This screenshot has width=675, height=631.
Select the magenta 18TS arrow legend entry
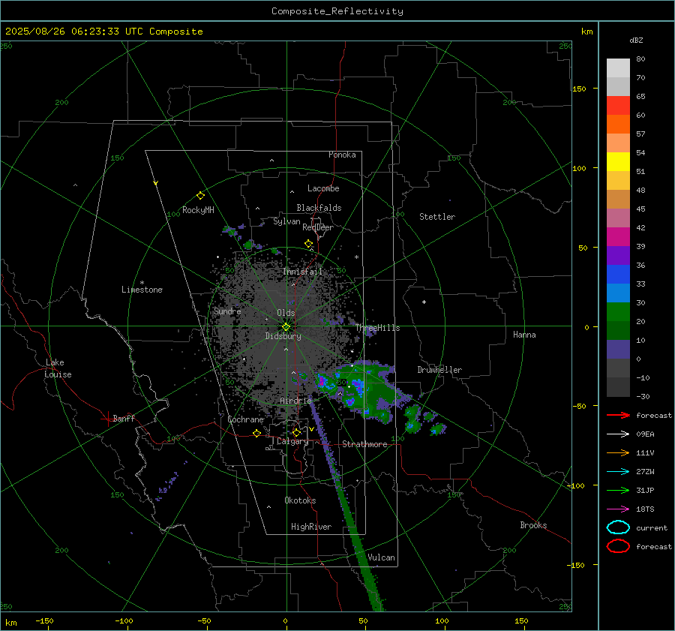point(618,509)
